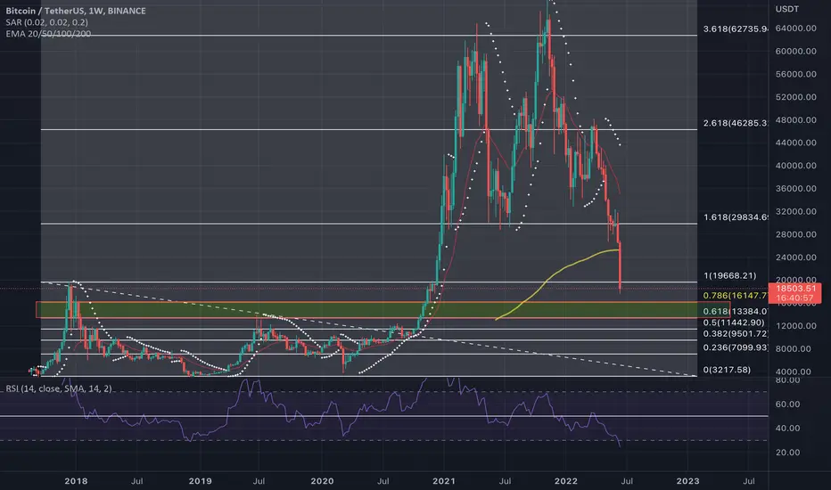Click the Jul label after 2023

(x=748, y=481)
